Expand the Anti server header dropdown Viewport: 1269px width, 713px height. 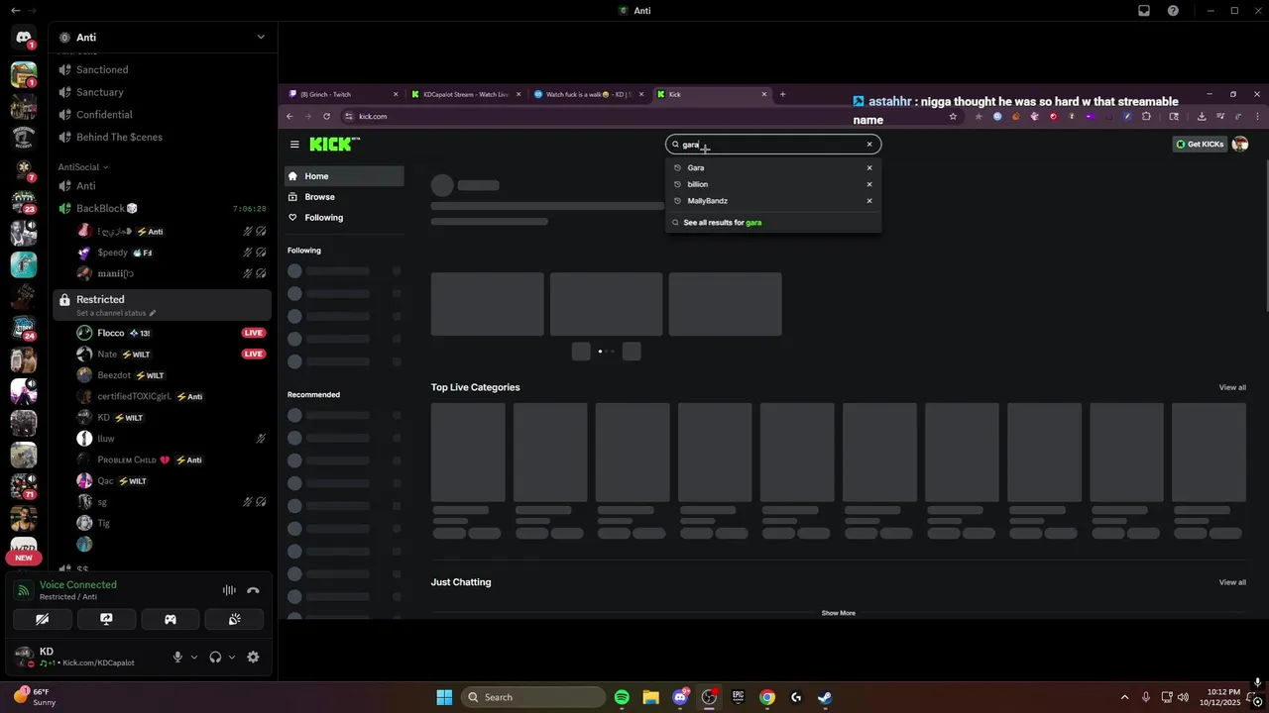point(261,38)
